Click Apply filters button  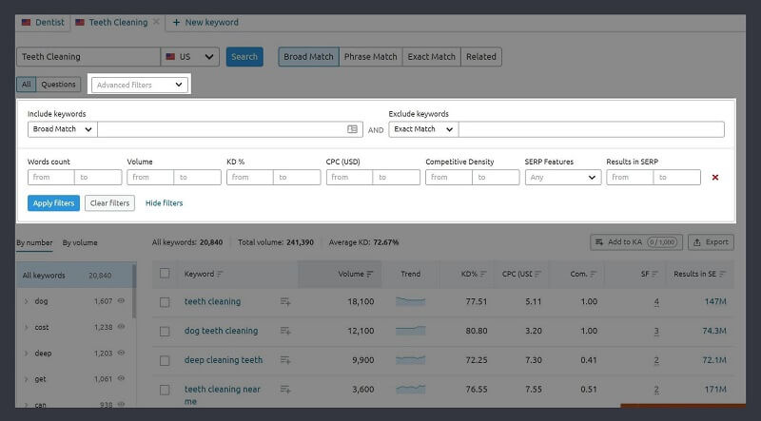pyautogui.click(x=53, y=202)
